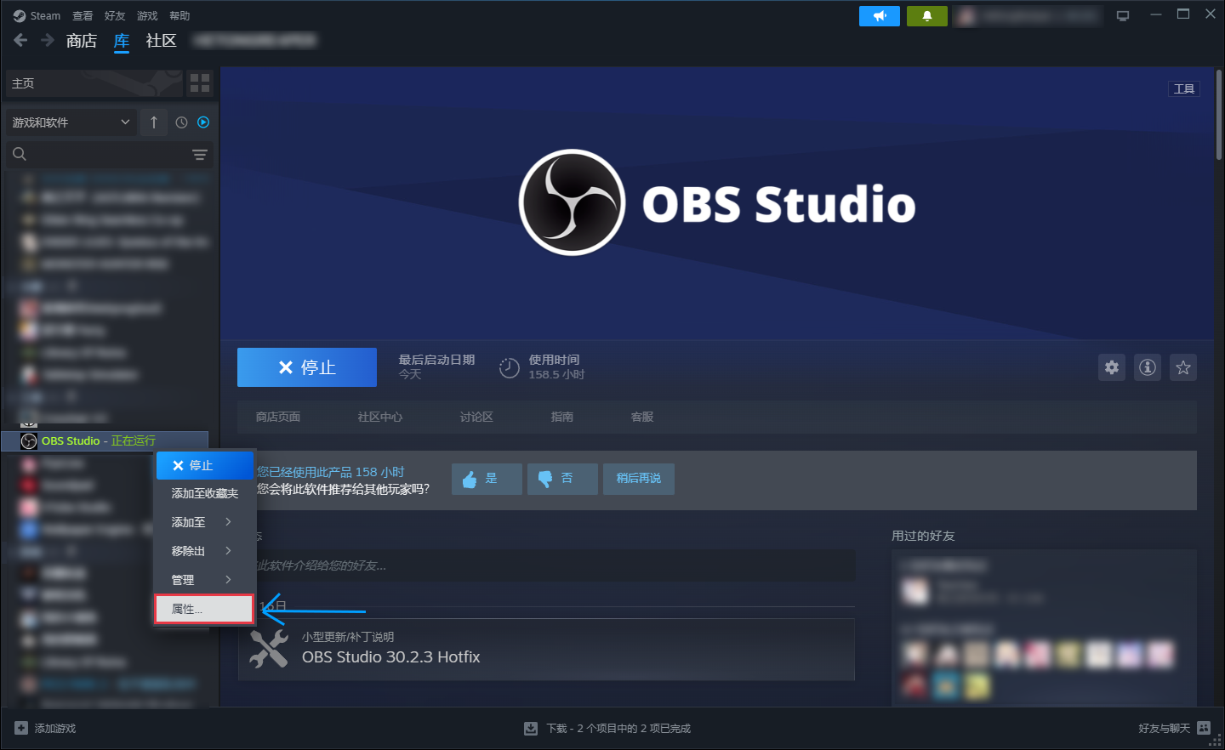Click the recent activity clock filter
The image size is (1225, 750).
coord(181,122)
